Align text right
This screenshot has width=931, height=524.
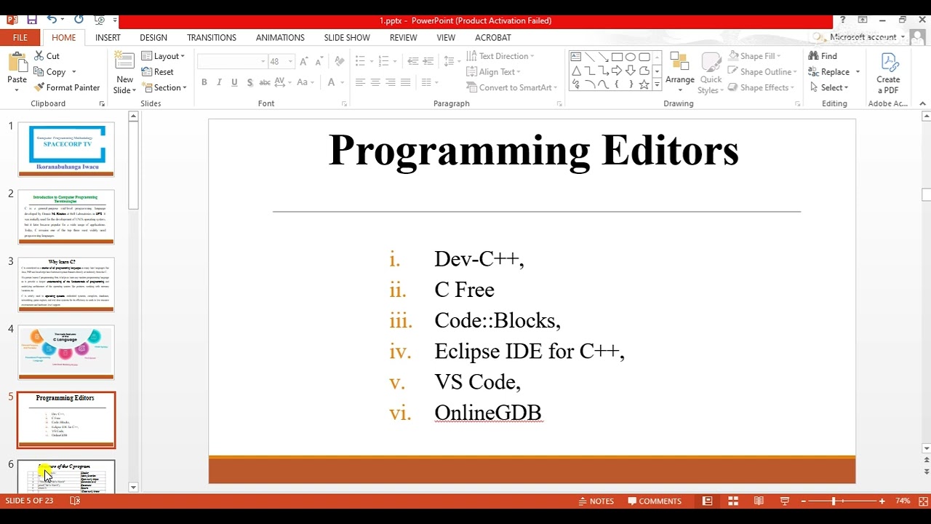391,82
